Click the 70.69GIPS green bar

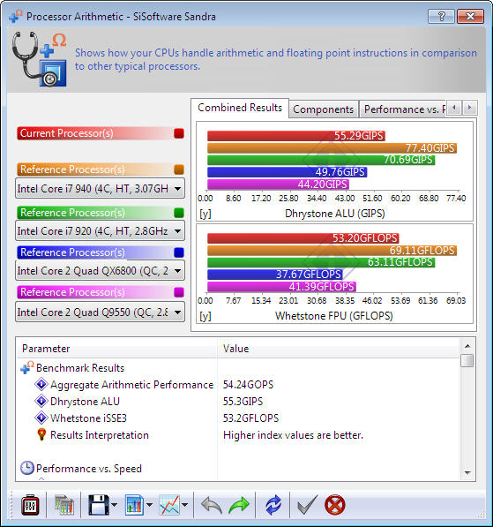click(x=321, y=160)
